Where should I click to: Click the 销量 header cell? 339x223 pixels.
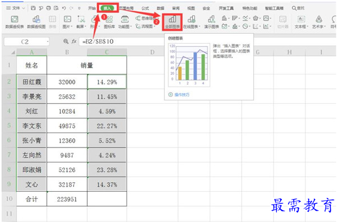pyautogui.click(x=87, y=65)
